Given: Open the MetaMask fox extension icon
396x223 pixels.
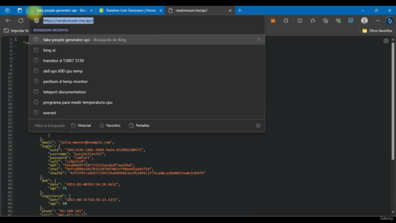Looking at the screenshot, I should [x=273, y=20].
